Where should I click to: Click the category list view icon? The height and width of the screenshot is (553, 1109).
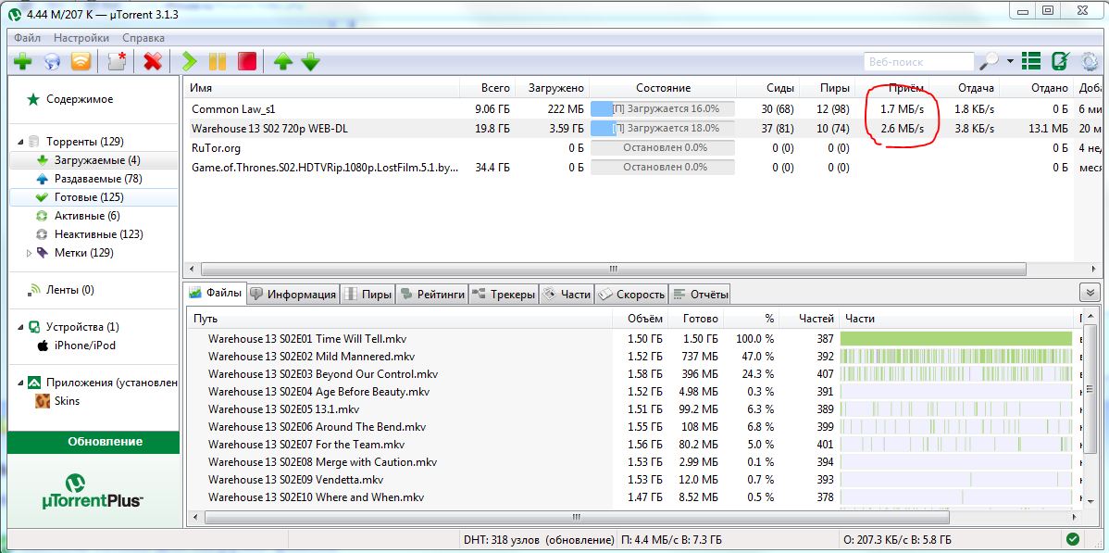[x=1031, y=62]
